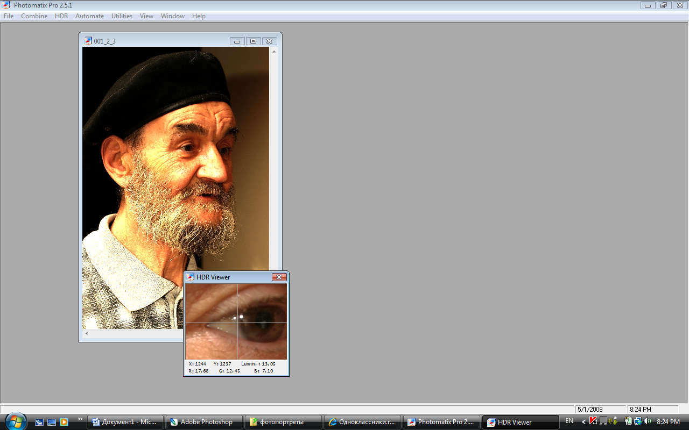Open the HDR menu
Image resolution: width=689 pixels, height=430 pixels.
coord(61,16)
